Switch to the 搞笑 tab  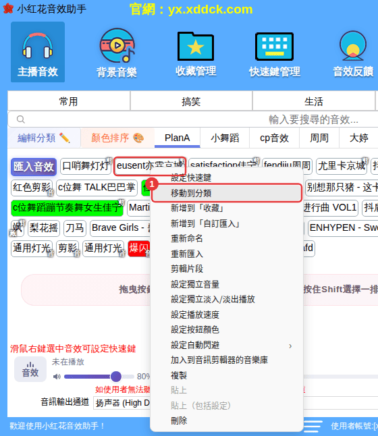coord(191,101)
